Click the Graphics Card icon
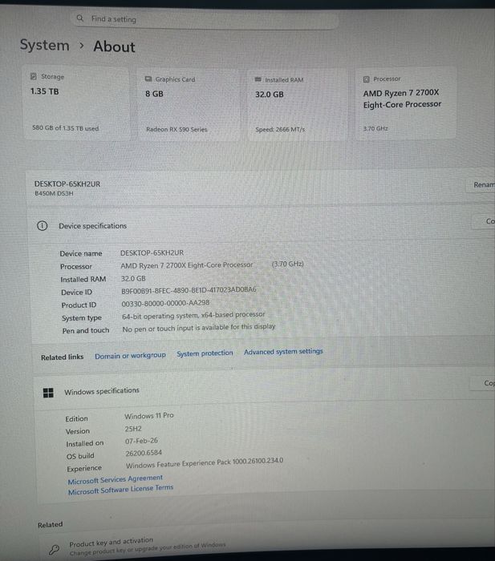This screenshot has height=561, width=495. (148, 79)
